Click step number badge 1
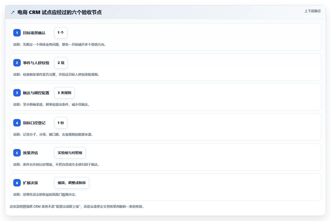 [17, 33]
